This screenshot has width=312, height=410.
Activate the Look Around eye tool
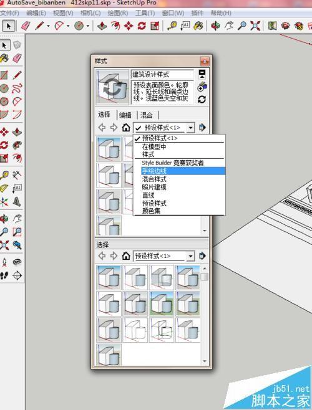(17, 262)
